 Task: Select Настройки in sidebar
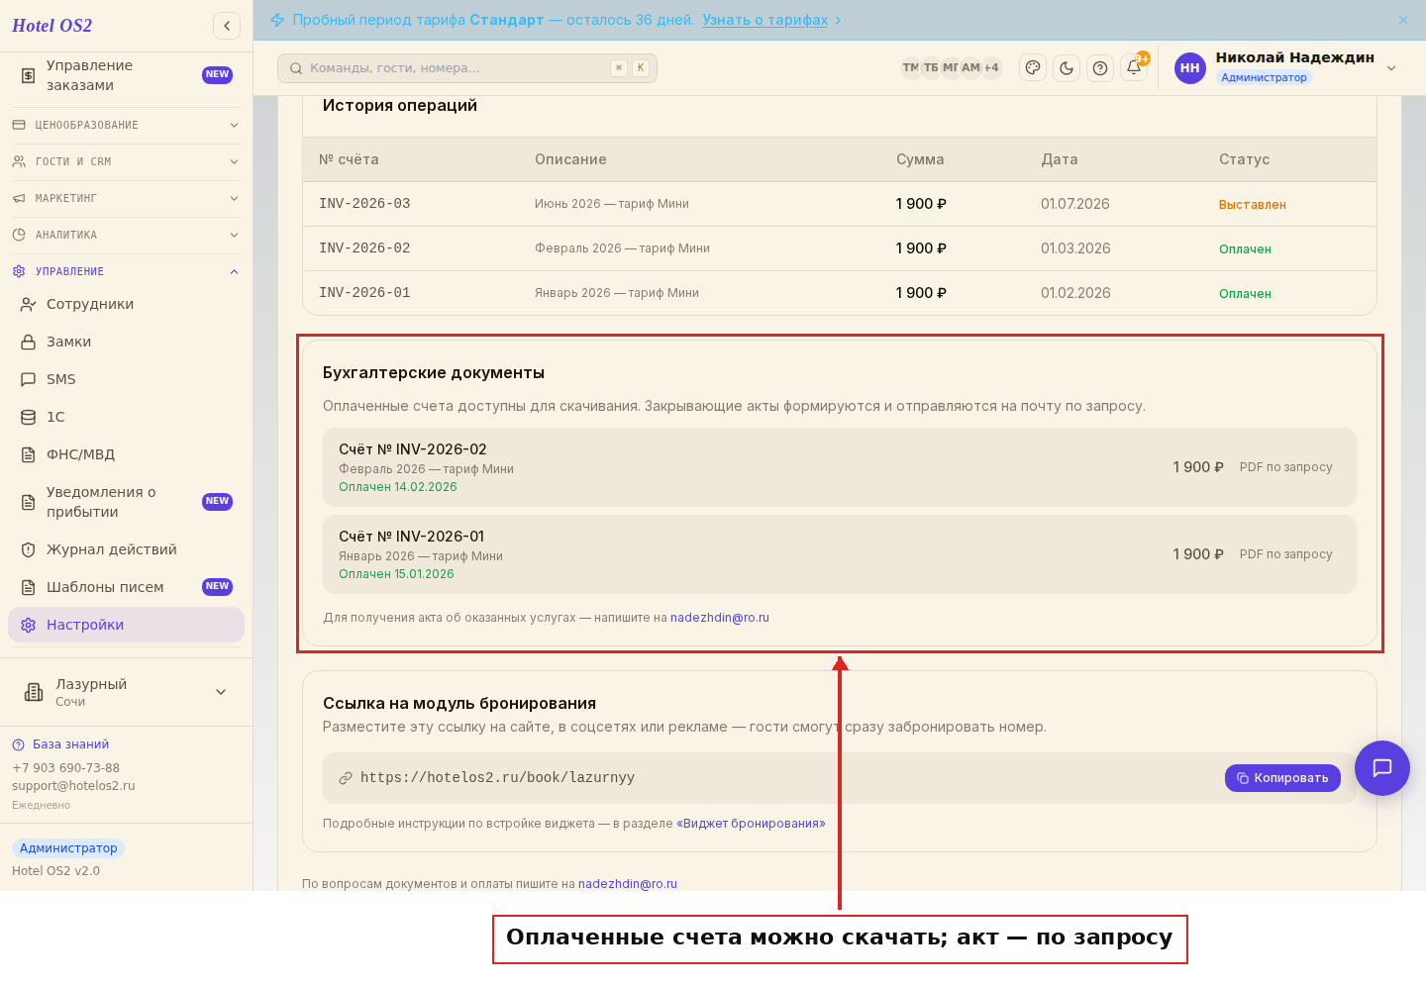[x=126, y=625]
